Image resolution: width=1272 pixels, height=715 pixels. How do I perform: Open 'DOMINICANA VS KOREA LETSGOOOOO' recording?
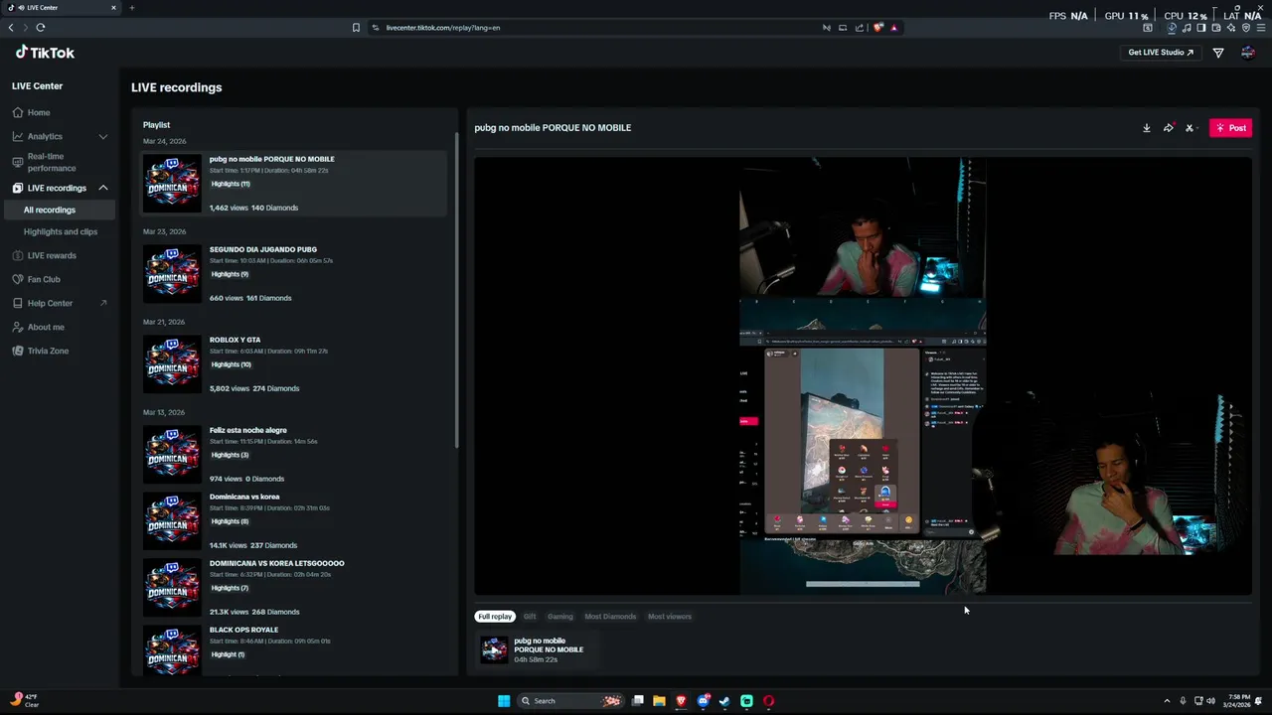[x=294, y=587]
